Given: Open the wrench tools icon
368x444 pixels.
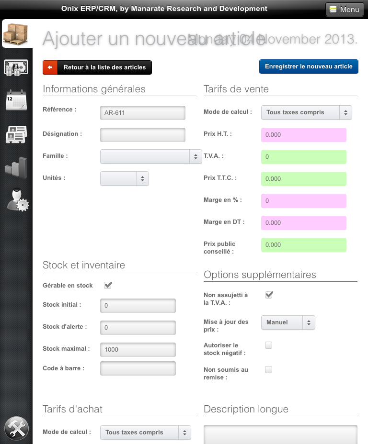Looking at the screenshot, I should pyautogui.click(x=16, y=428).
